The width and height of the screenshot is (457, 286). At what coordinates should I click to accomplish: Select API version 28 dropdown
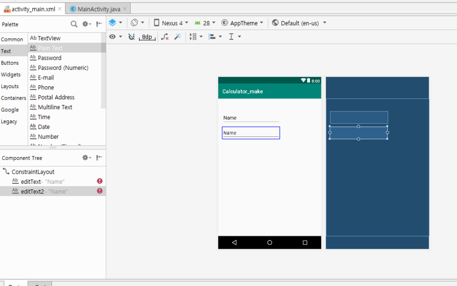click(205, 23)
